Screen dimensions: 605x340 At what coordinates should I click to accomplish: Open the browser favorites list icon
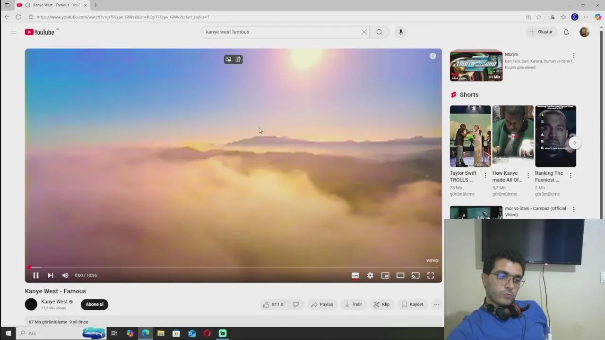[563, 17]
